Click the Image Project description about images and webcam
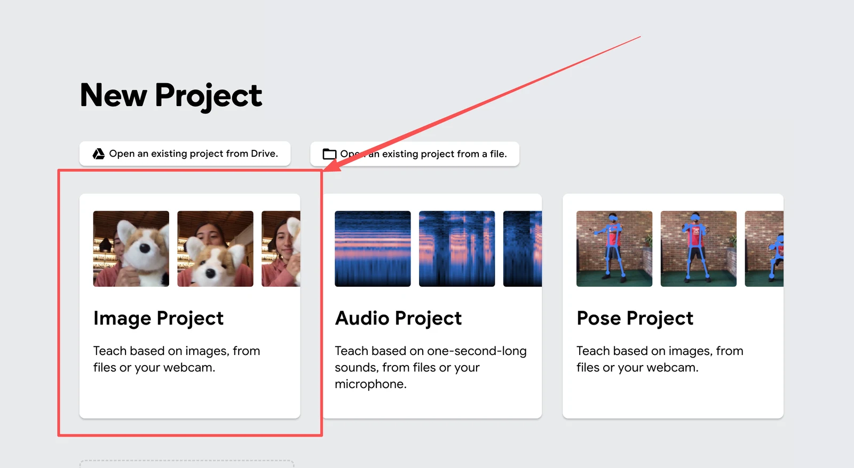This screenshot has width=854, height=468. point(177,359)
